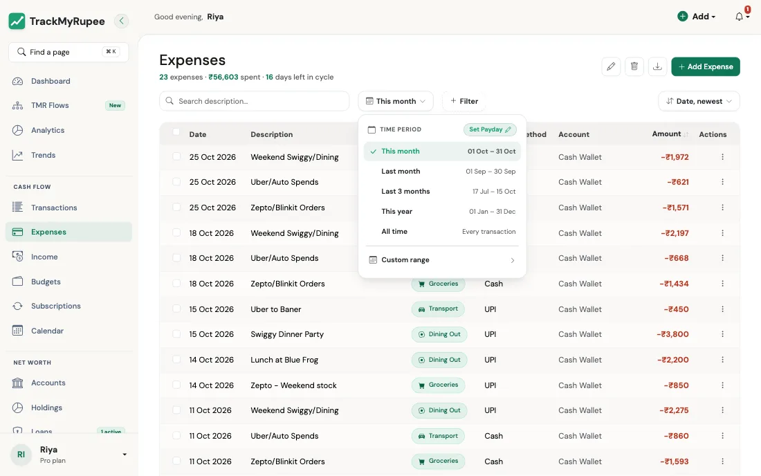
Task: Click the Transport tag on Uber to Baner
Action: pos(438,309)
